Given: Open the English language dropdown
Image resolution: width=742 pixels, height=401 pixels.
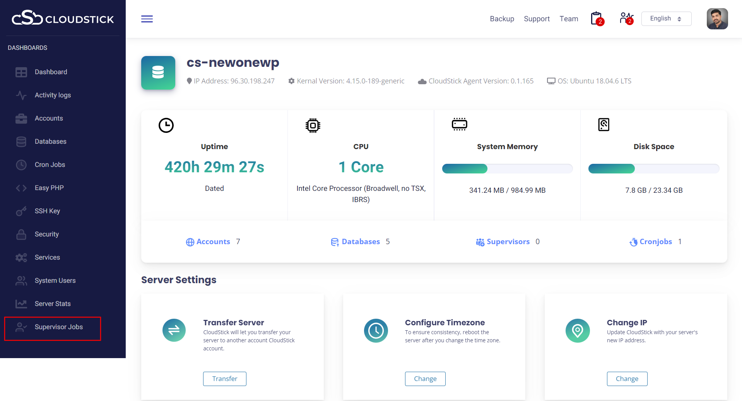Looking at the screenshot, I should (x=666, y=19).
